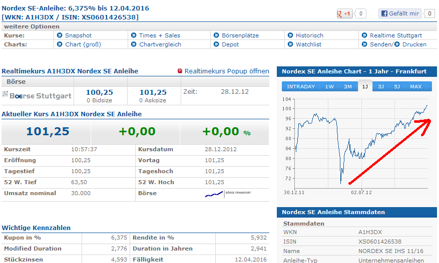Click the Wichtige Kennzahlen heading
This screenshot has height=263, width=439.
36,228
